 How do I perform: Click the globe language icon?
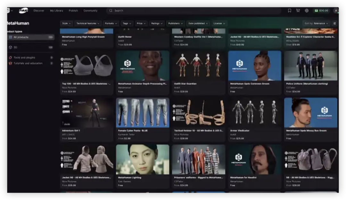coord(307,11)
